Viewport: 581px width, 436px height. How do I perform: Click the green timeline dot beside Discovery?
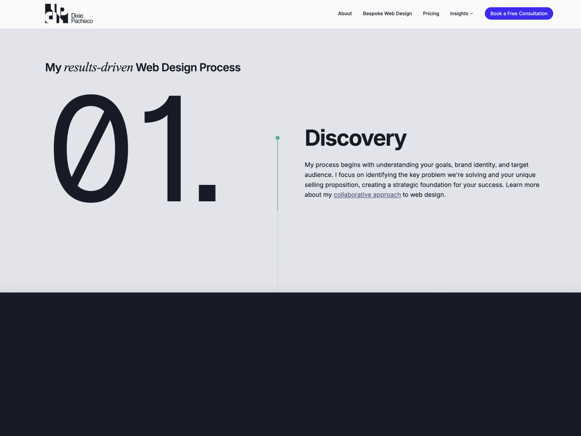pyautogui.click(x=277, y=137)
